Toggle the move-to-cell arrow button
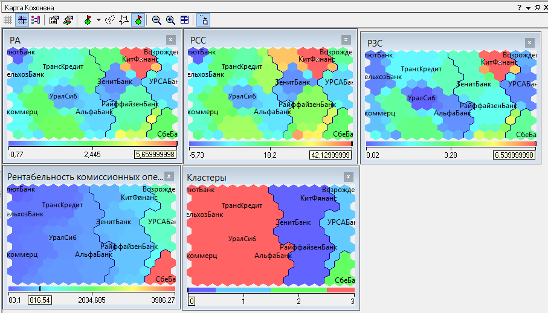Viewport: 548px width, 313px height. (x=204, y=21)
